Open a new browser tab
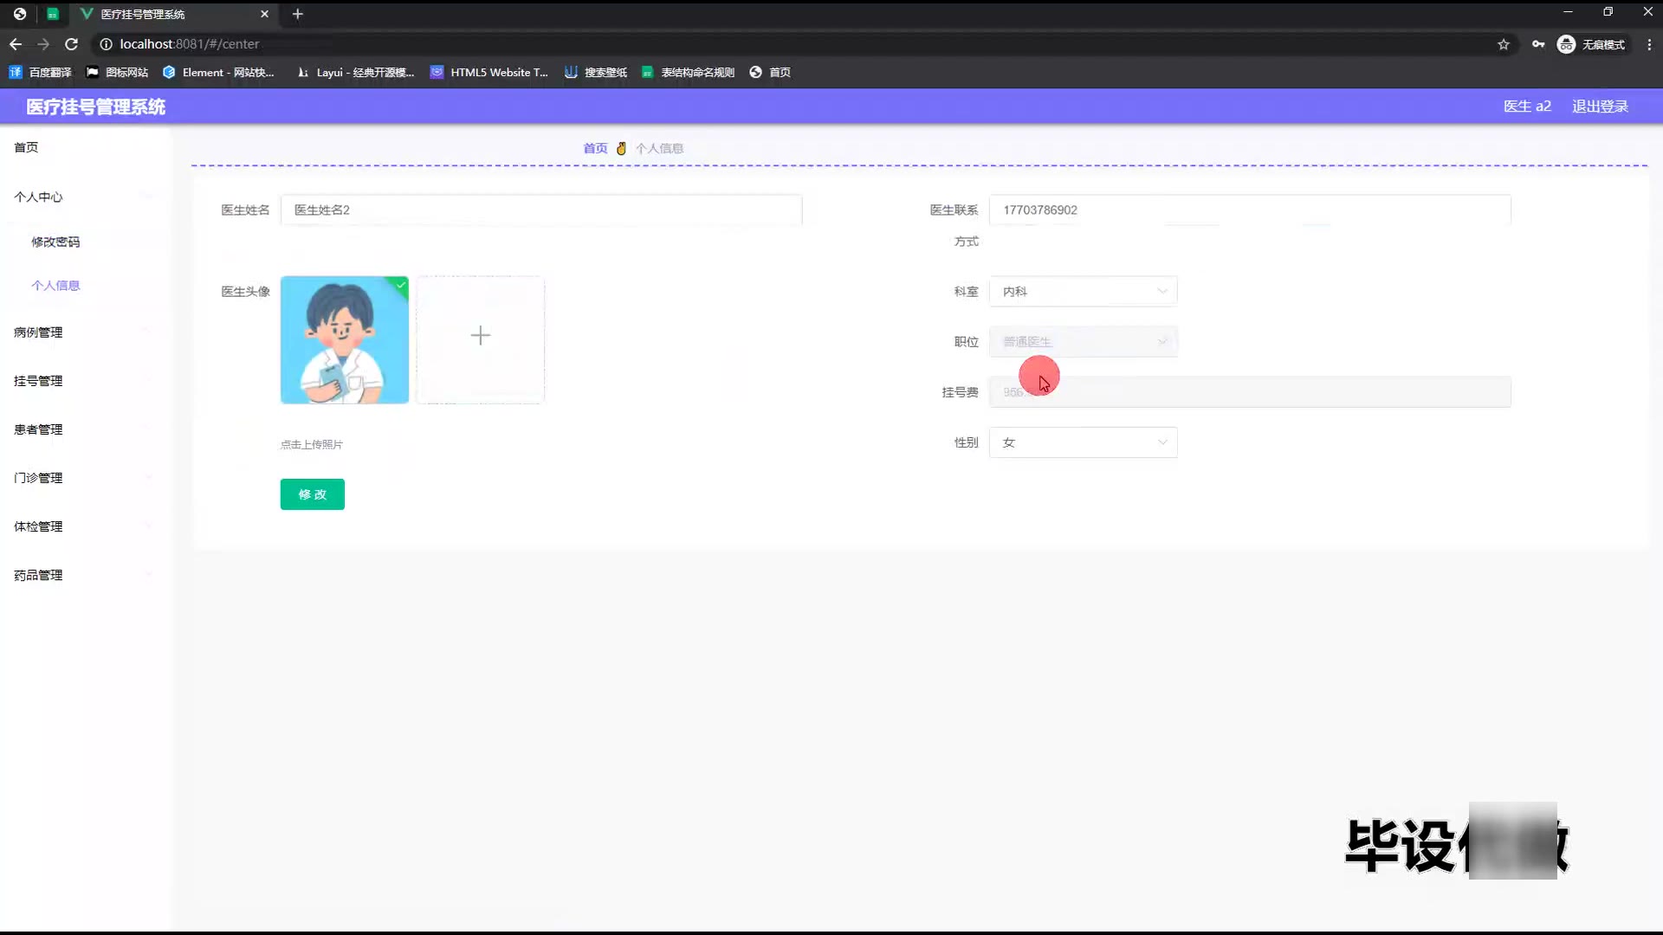Image resolution: width=1663 pixels, height=935 pixels. (298, 14)
